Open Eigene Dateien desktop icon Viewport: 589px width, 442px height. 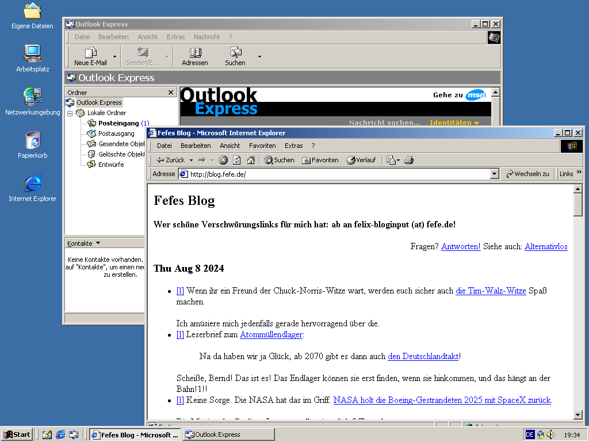32,16
